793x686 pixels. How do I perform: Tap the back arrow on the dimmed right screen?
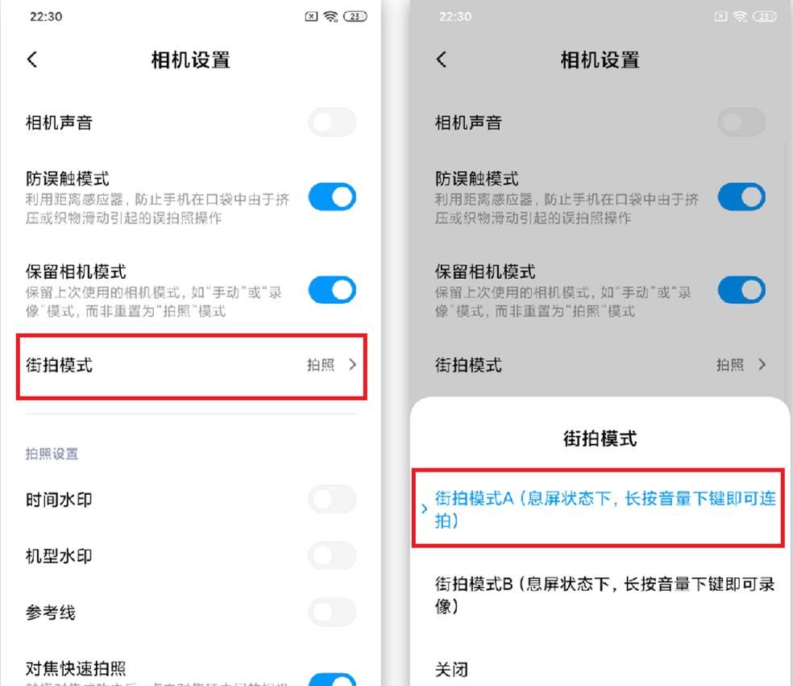pos(442,60)
